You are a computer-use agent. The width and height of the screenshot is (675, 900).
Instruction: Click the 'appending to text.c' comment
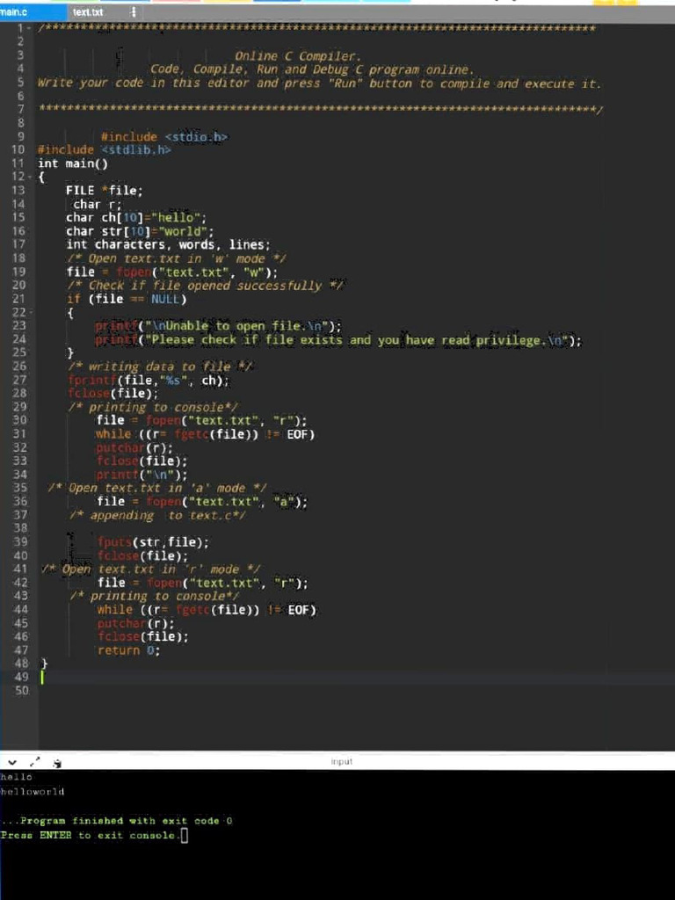156,515
